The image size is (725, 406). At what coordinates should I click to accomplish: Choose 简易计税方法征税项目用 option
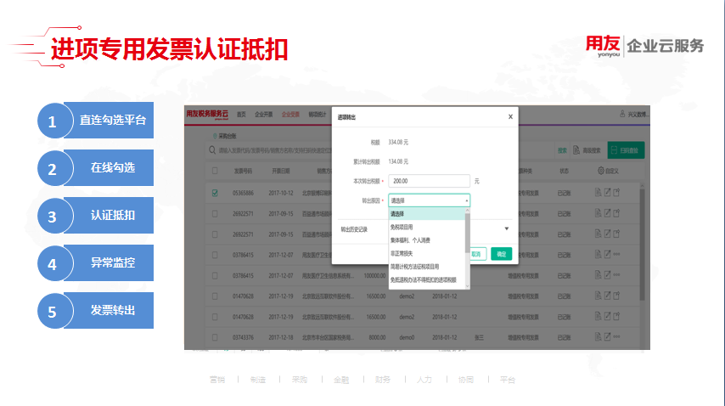[x=414, y=267]
